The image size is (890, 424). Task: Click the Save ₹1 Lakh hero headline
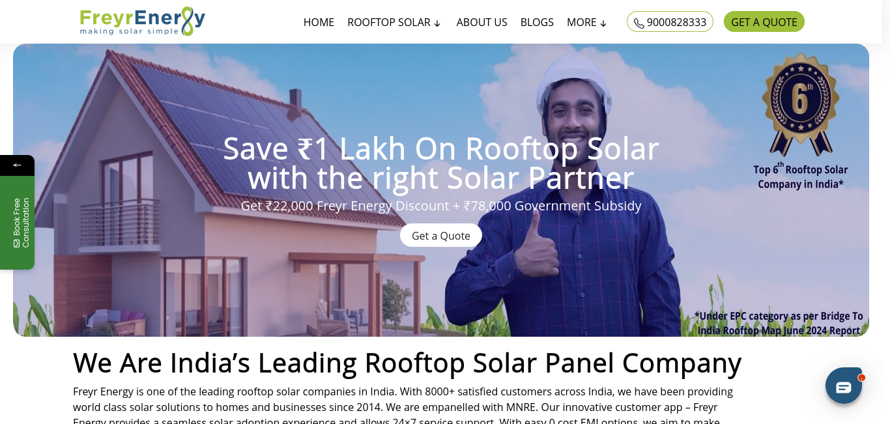pos(441,163)
